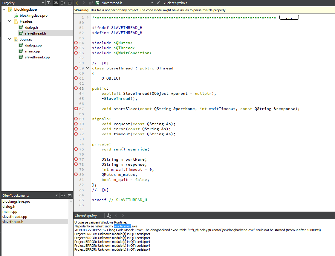This screenshot has width=335, height=256.
Task: Split the view using the split icon
Action: click(63, 3)
